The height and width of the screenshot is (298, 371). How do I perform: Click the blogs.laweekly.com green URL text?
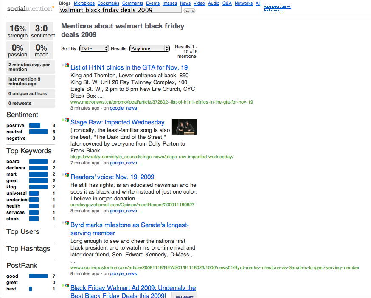pyautogui.click(x=152, y=157)
